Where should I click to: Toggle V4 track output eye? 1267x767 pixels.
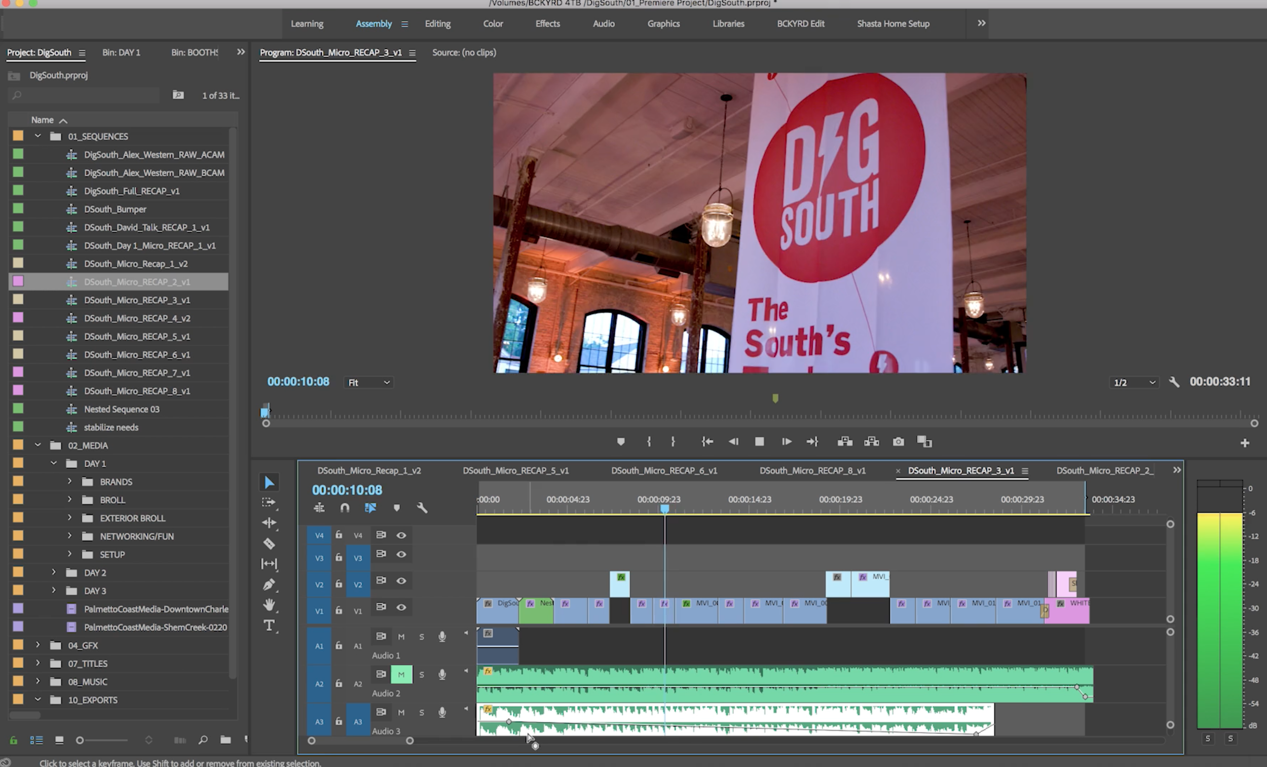(x=401, y=535)
